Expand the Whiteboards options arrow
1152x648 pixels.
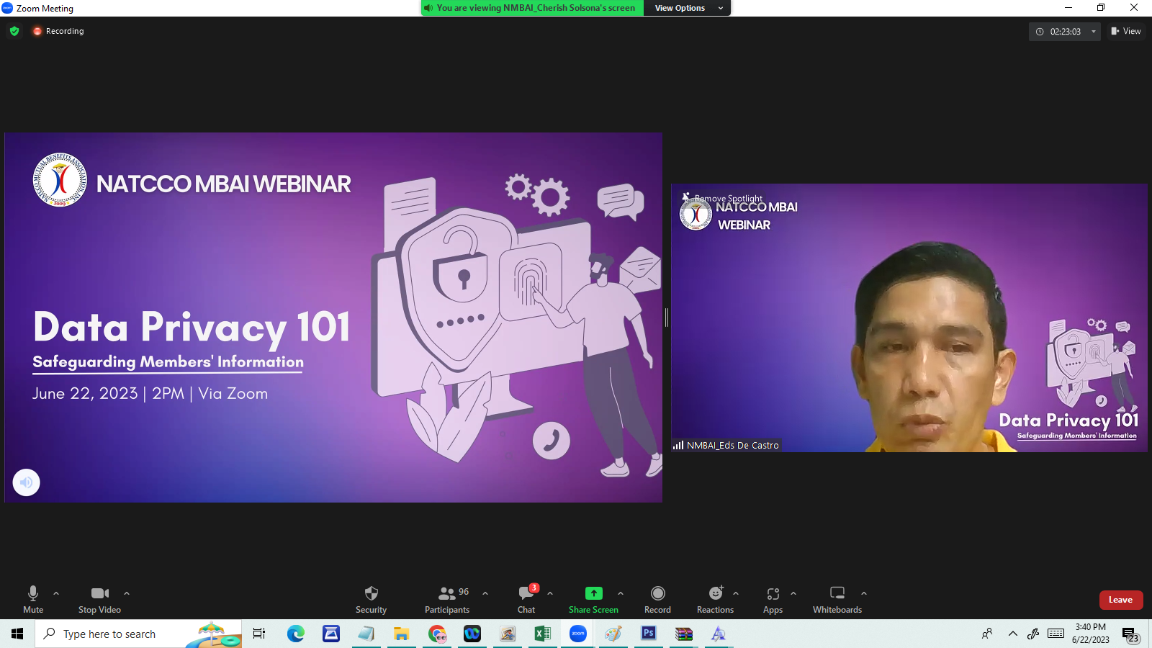[864, 593]
